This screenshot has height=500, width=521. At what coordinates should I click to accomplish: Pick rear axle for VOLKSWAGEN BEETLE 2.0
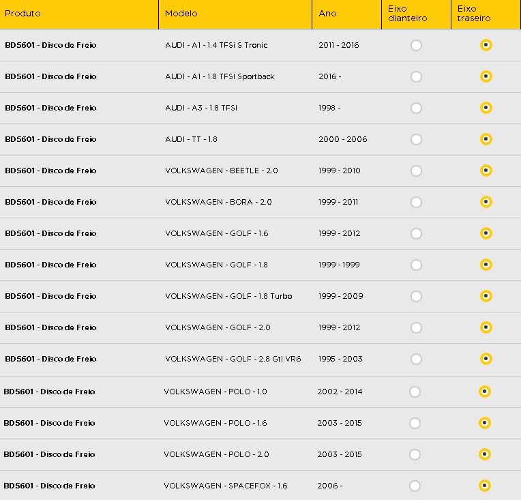486,171
